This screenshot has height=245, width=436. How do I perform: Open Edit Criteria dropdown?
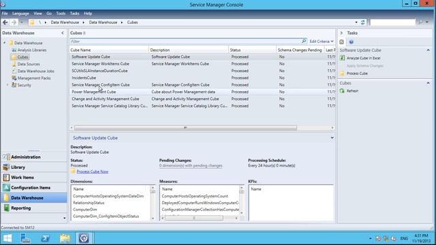click(322, 42)
